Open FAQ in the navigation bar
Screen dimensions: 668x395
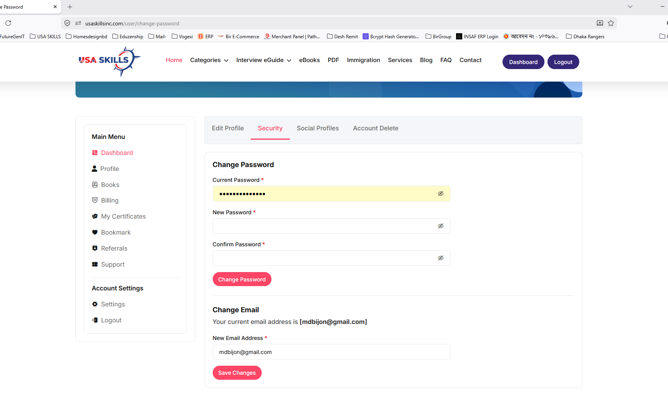click(446, 60)
